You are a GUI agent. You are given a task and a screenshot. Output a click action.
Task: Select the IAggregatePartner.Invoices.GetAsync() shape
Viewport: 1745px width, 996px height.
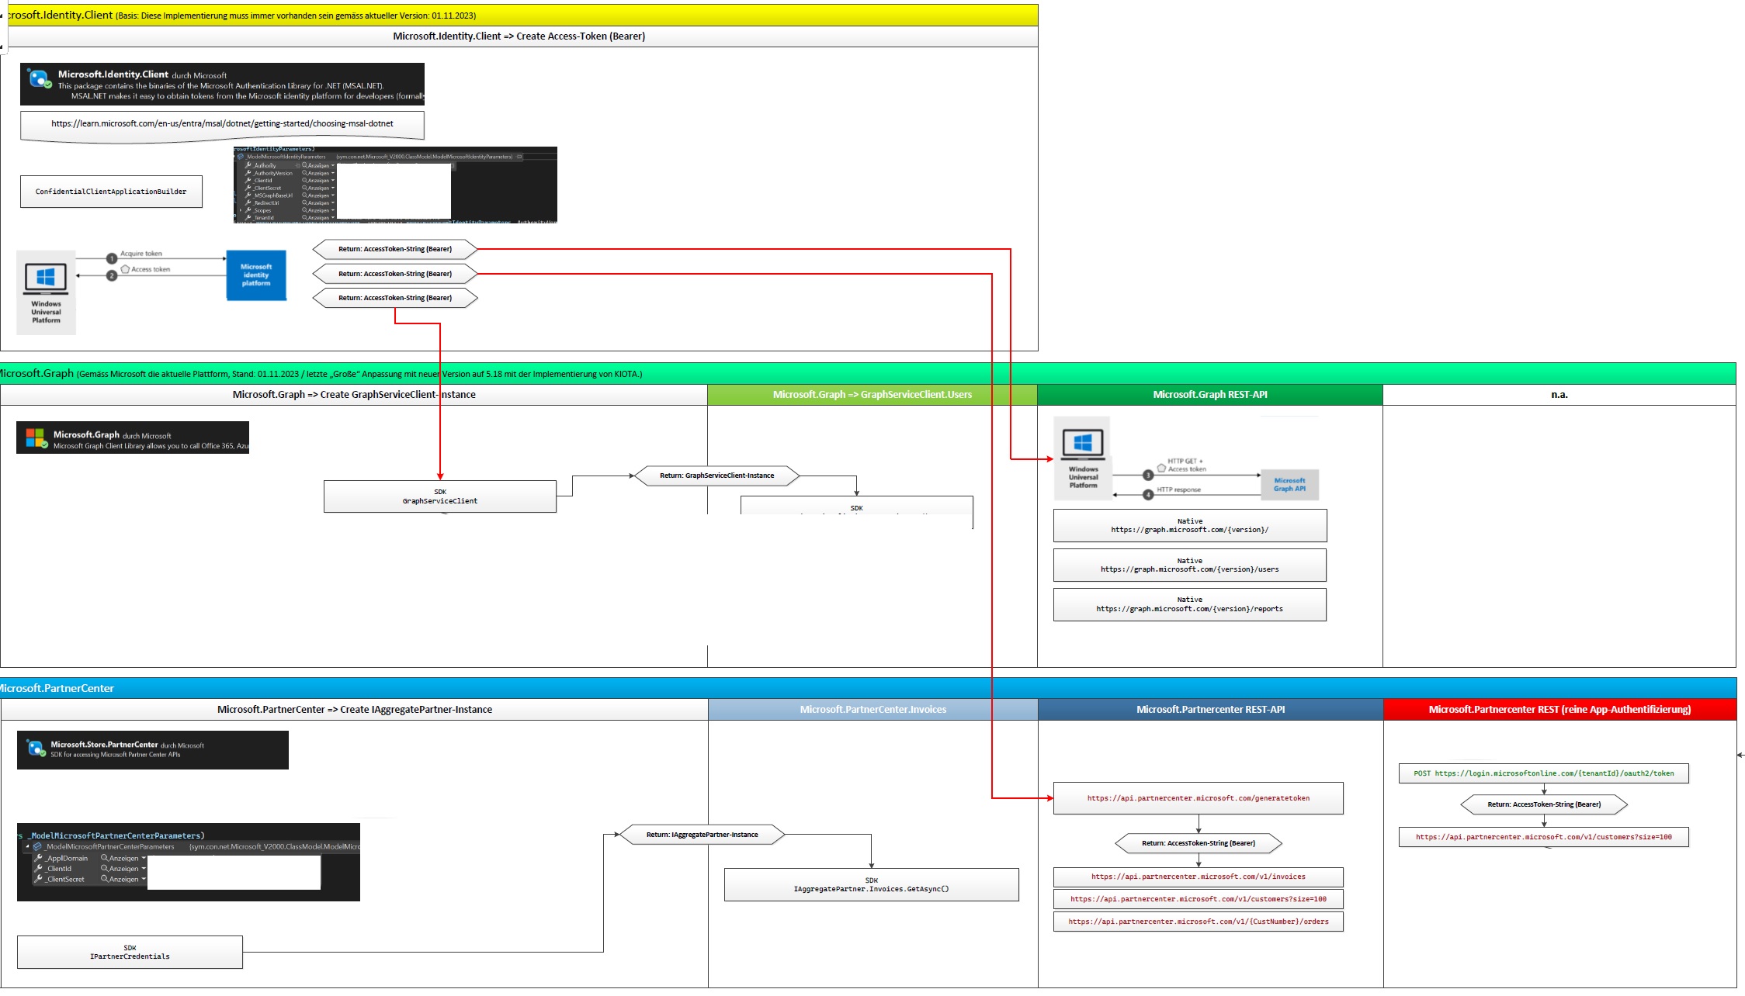coord(871,885)
